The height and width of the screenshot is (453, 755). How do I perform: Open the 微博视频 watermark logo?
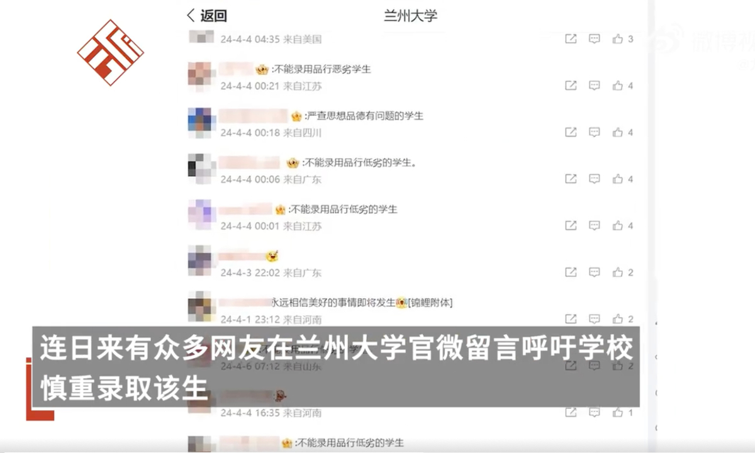point(702,40)
